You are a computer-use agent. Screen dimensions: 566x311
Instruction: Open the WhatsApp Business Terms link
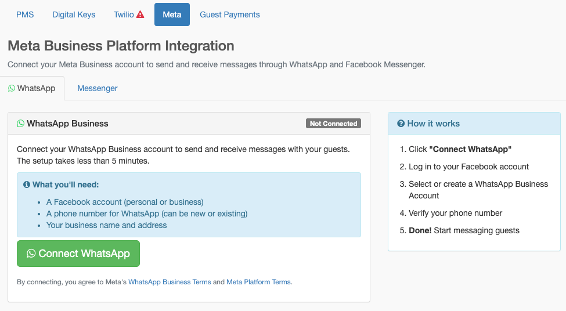point(170,282)
